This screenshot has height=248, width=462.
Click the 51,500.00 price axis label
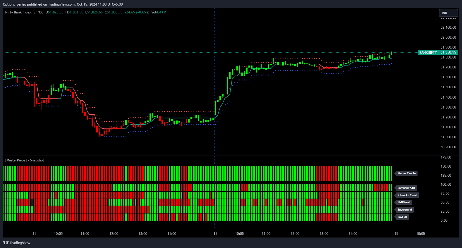448,87
